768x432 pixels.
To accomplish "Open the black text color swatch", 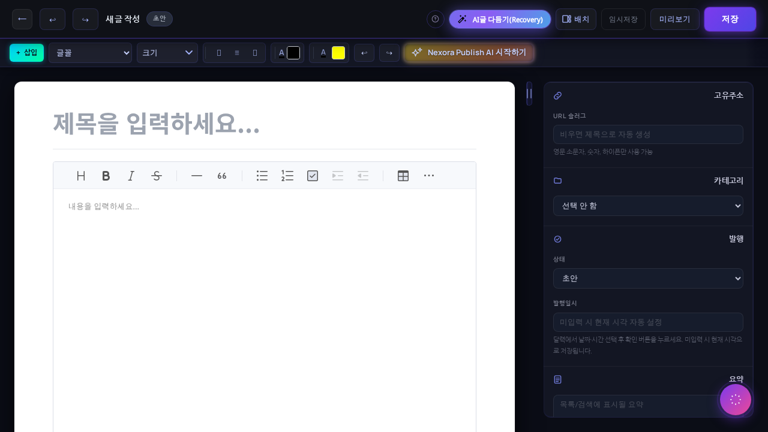I will pos(293,53).
